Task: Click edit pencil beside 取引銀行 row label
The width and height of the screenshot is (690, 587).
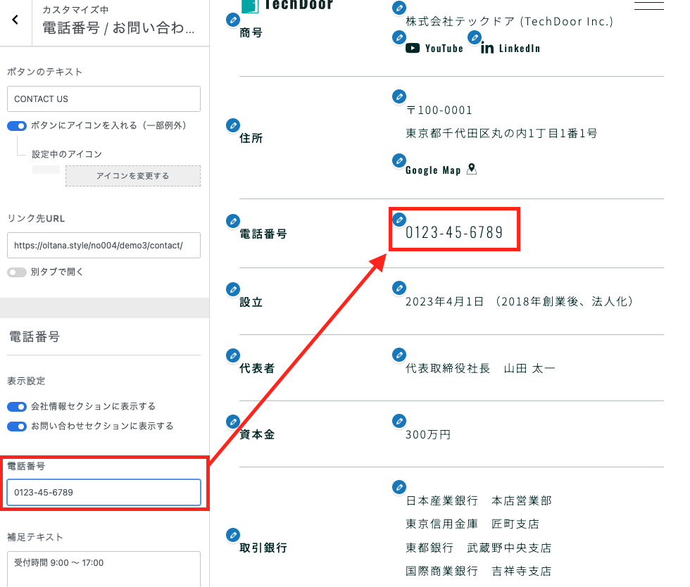Action: click(x=232, y=535)
